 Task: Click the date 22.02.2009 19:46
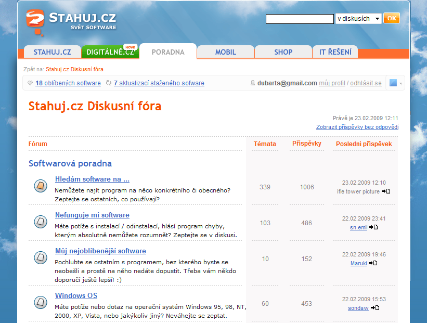pos(364,255)
